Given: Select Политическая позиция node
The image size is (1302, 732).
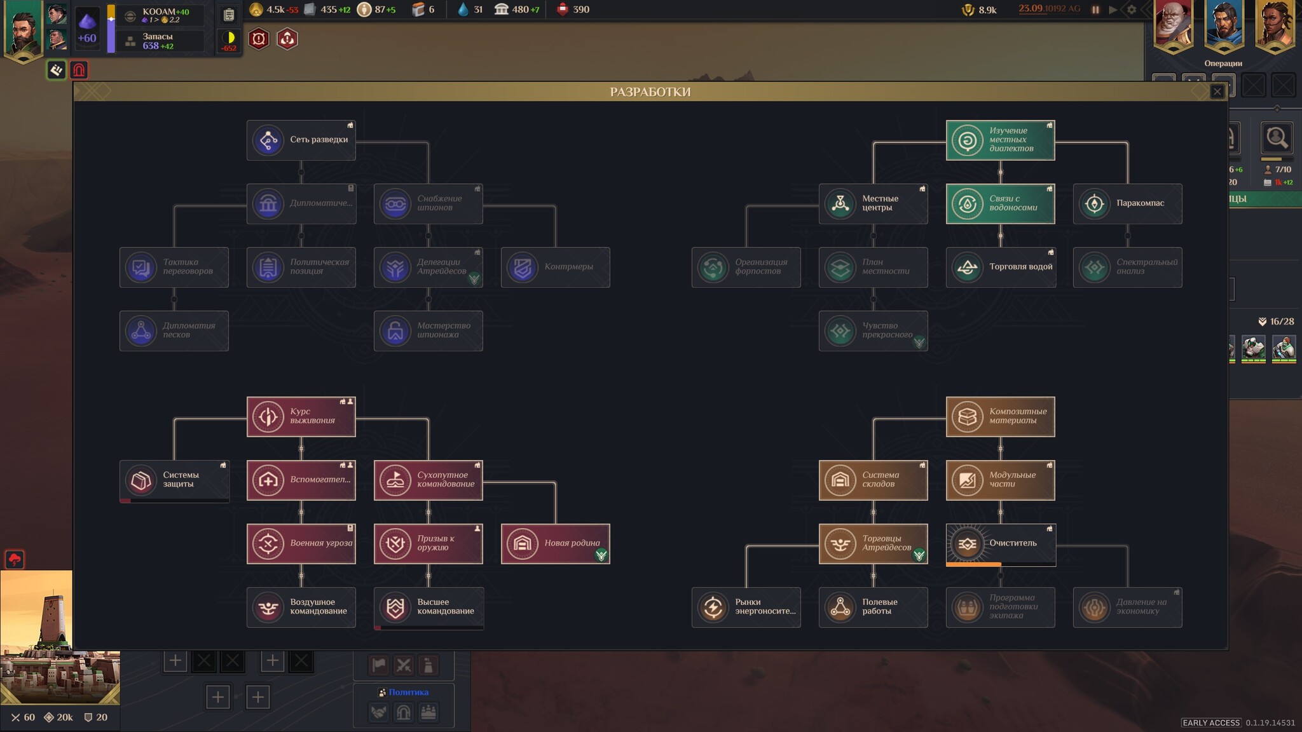Looking at the screenshot, I should pos(301,267).
